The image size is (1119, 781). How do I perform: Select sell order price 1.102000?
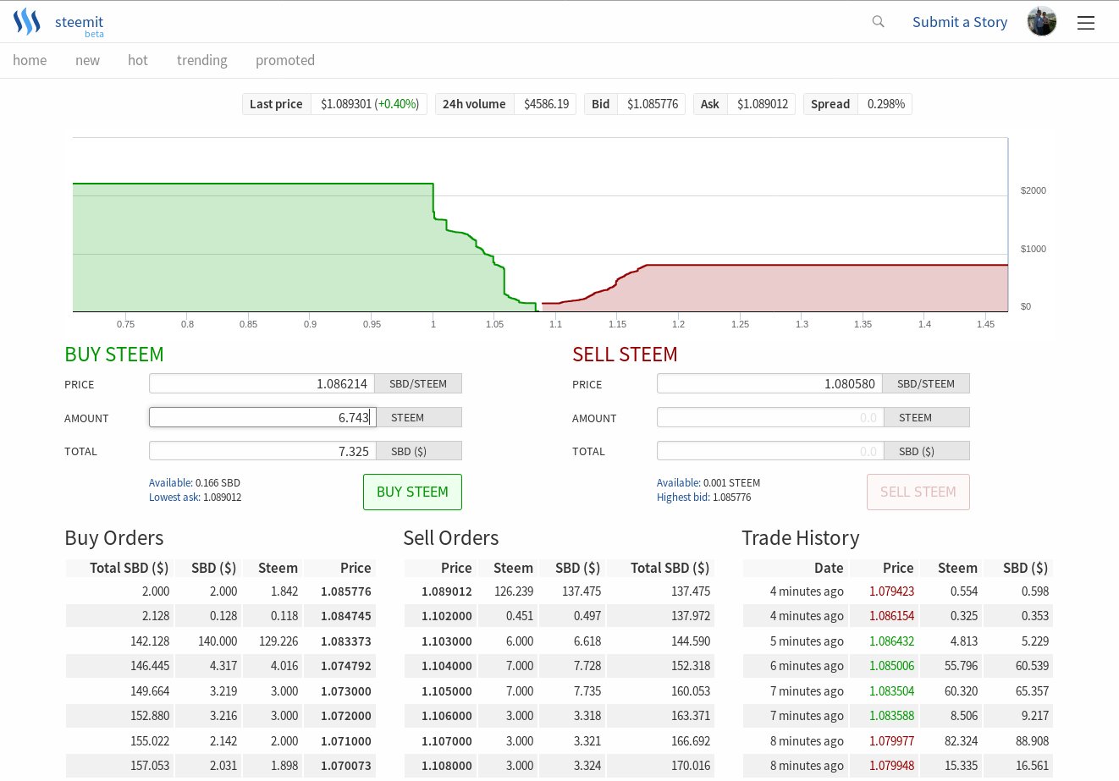447,616
